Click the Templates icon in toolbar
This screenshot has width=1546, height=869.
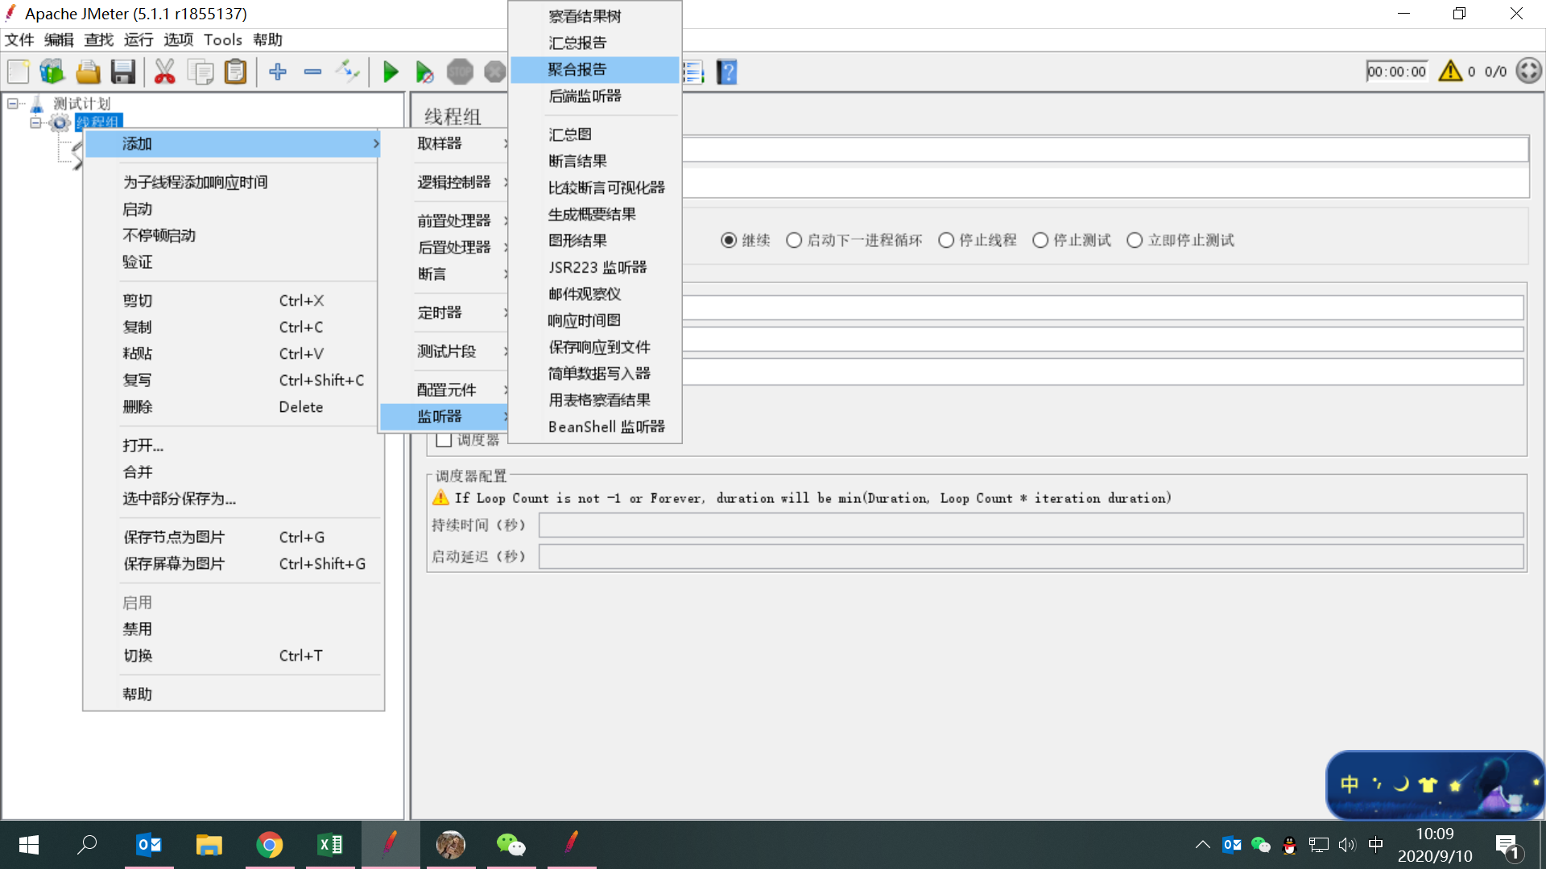tap(52, 72)
